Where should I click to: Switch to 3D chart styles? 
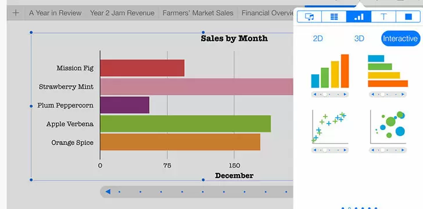point(359,38)
